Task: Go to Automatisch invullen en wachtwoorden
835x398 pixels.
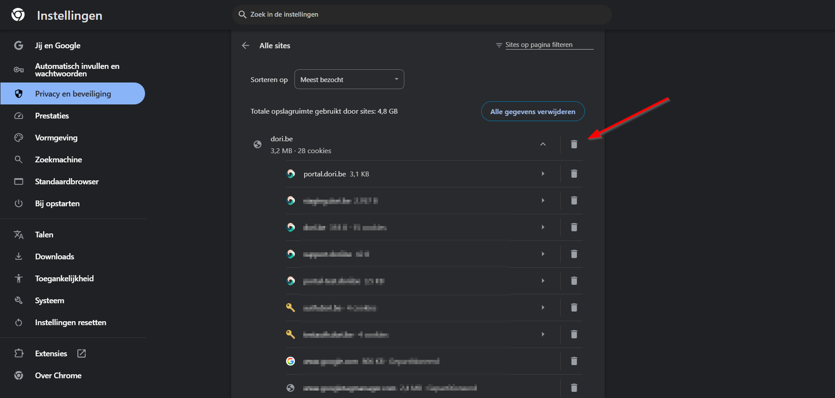Action: [x=77, y=70]
